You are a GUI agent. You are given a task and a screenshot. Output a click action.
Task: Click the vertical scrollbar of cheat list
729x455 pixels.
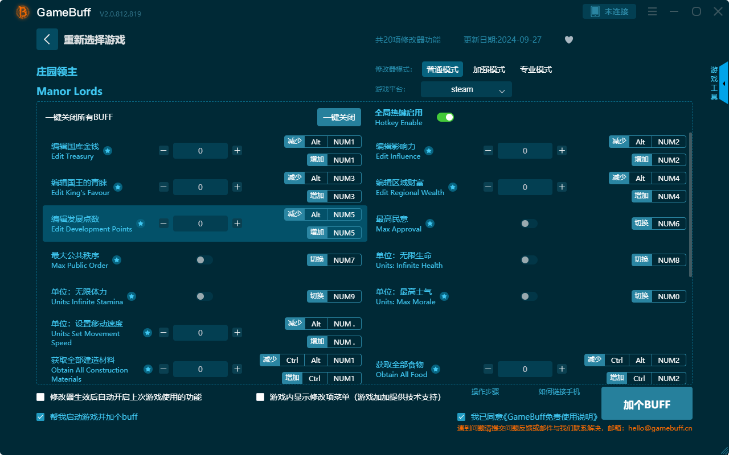pyautogui.click(x=691, y=205)
